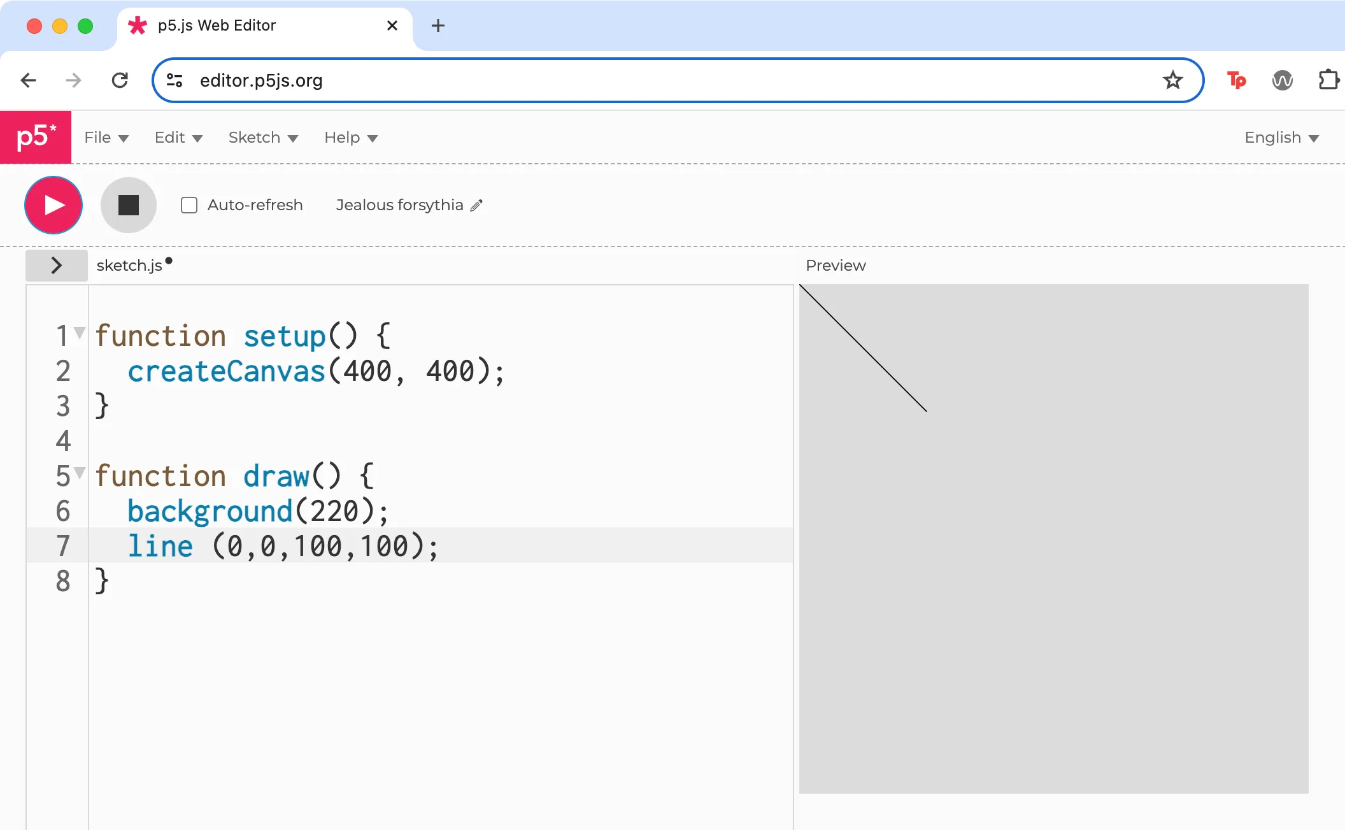The image size is (1345, 830).
Task: View site information icon in address bar
Action: (174, 80)
